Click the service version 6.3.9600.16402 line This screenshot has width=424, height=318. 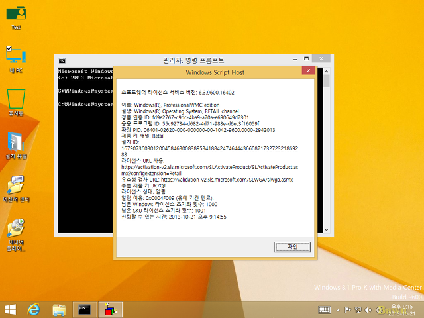pyautogui.click(x=178, y=93)
